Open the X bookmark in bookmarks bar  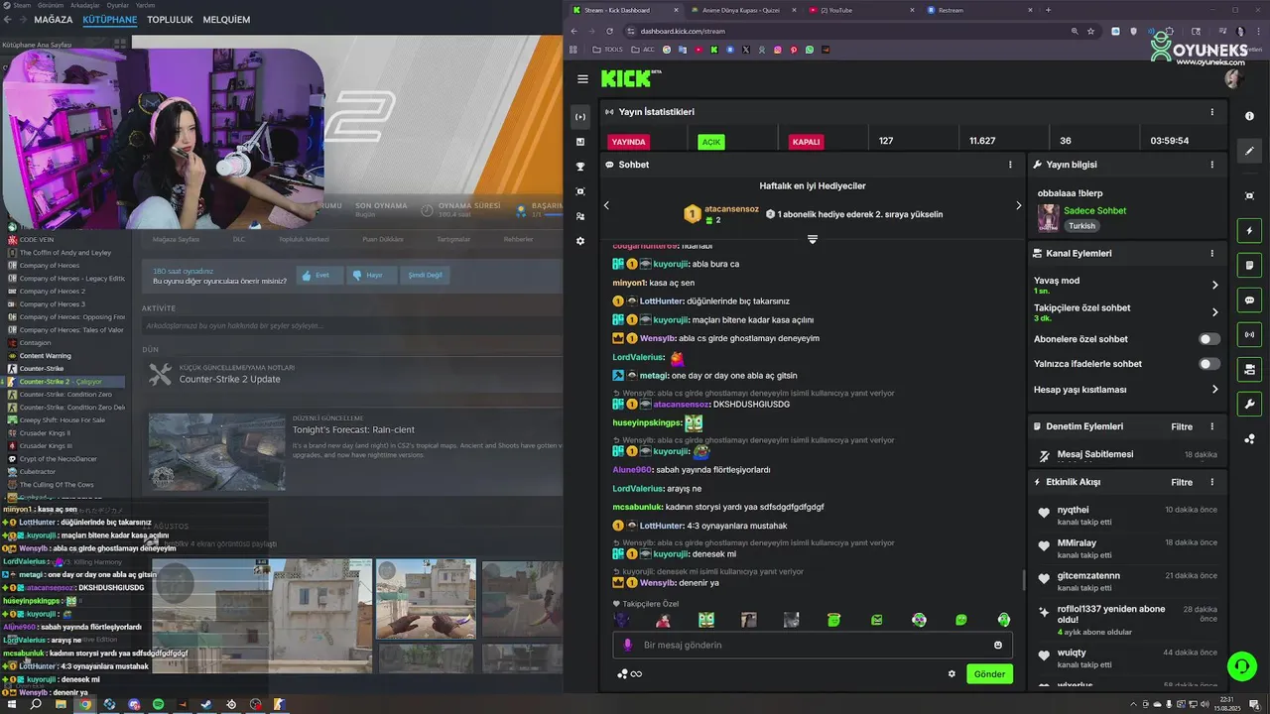[x=745, y=50]
